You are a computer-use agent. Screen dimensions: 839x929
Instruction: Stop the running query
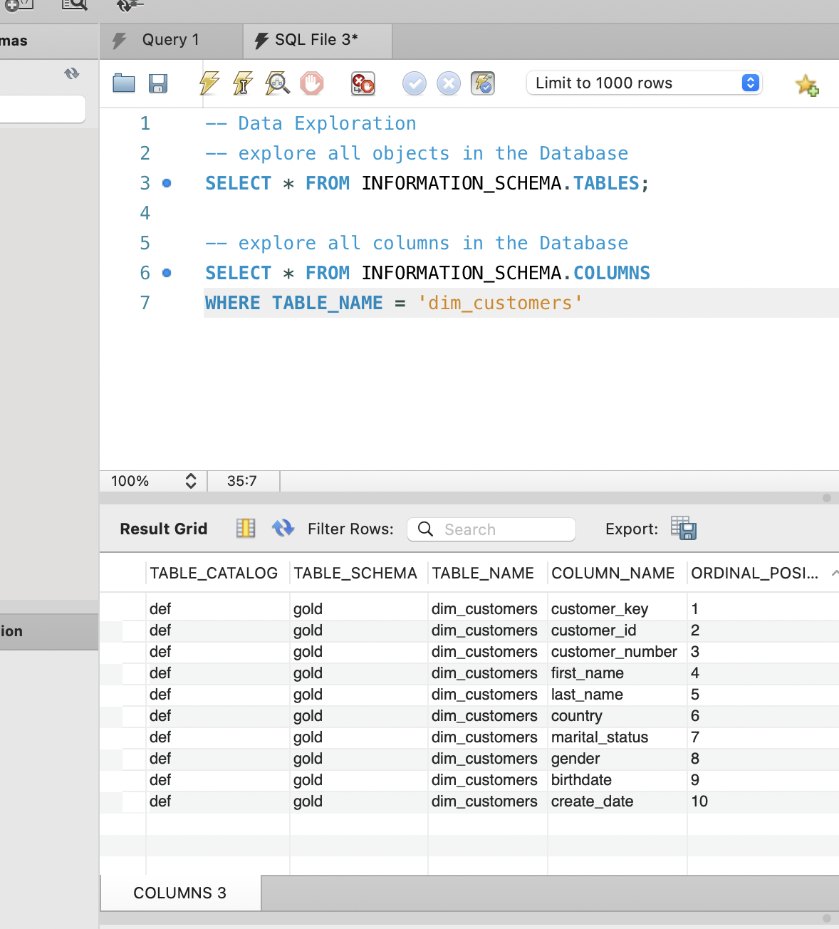(x=312, y=83)
